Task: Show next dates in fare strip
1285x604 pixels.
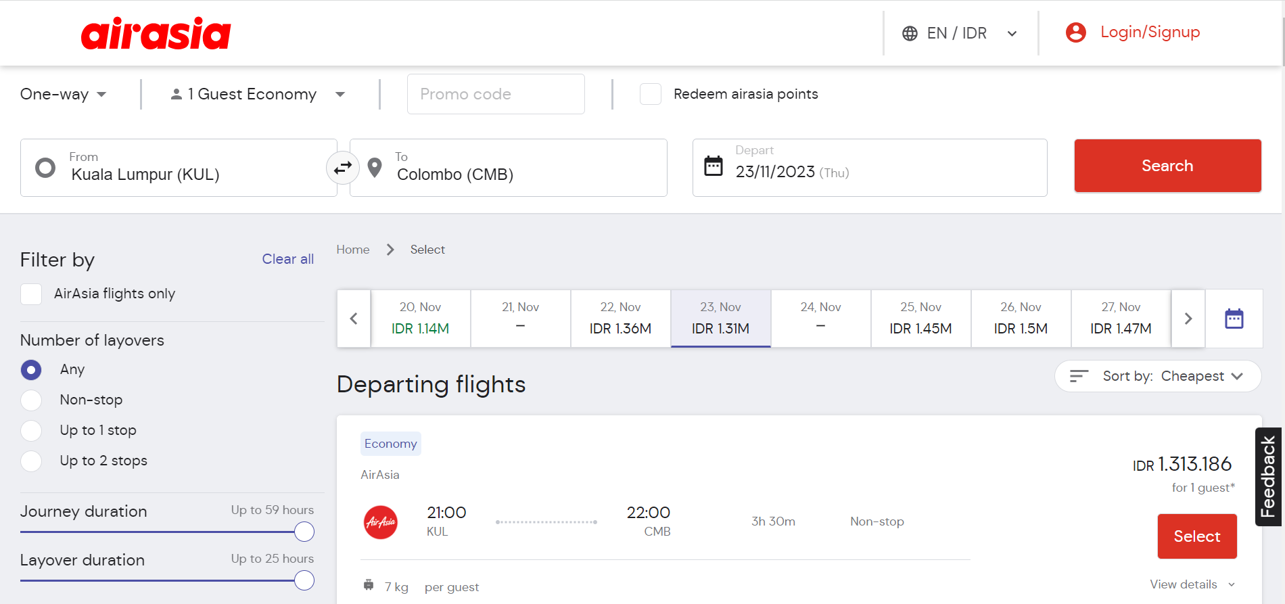Action: click(x=1188, y=319)
